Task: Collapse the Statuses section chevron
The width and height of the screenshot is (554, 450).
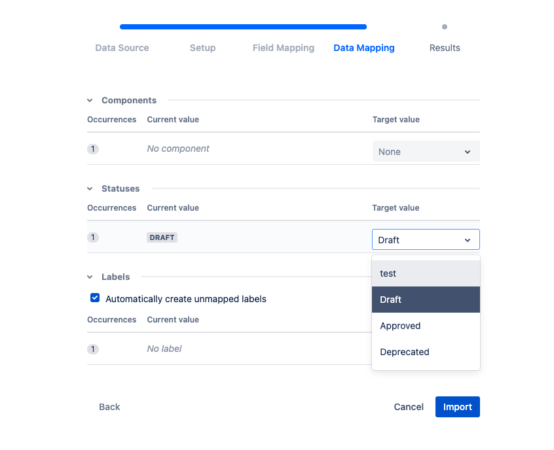Action: point(90,189)
